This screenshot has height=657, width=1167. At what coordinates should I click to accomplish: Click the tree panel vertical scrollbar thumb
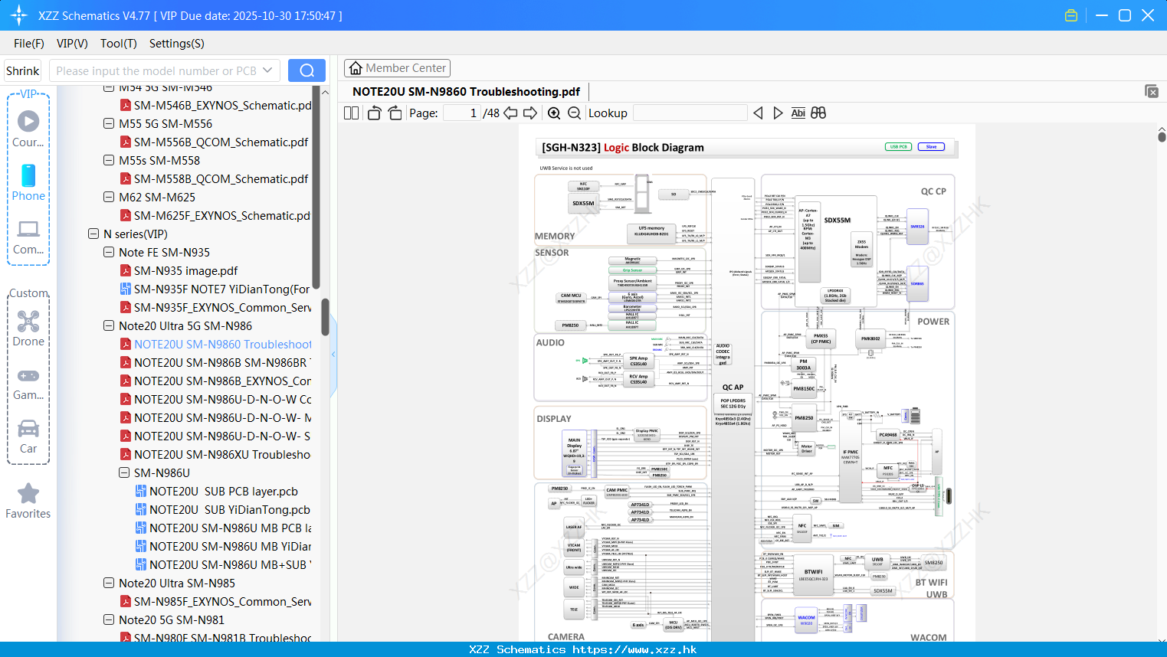pyautogui.click(x=325, y=316)
